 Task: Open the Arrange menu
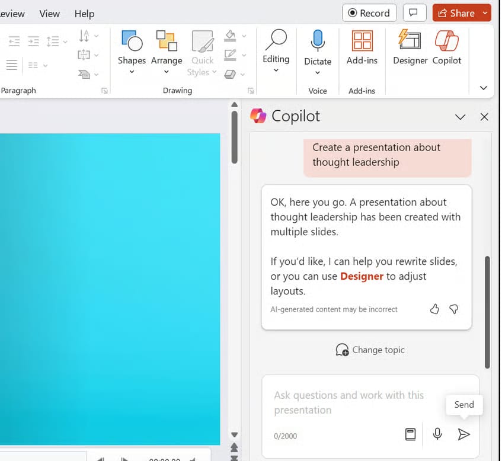point(167,51)
